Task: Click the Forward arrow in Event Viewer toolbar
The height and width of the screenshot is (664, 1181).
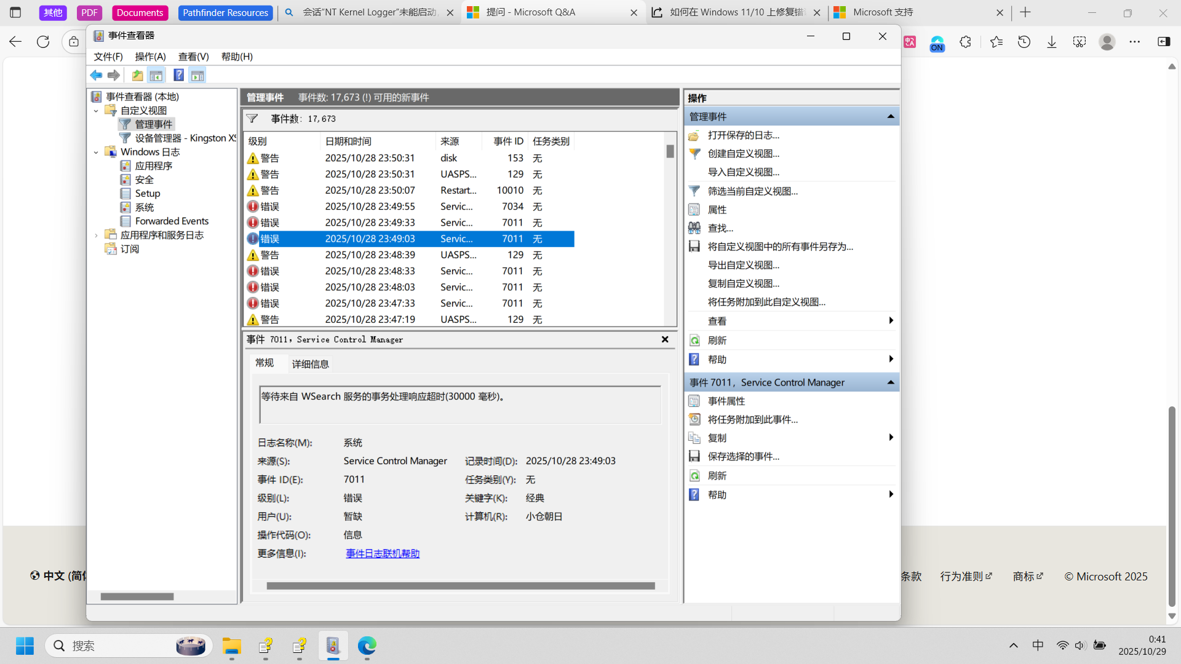Action: tap(114, 75)
